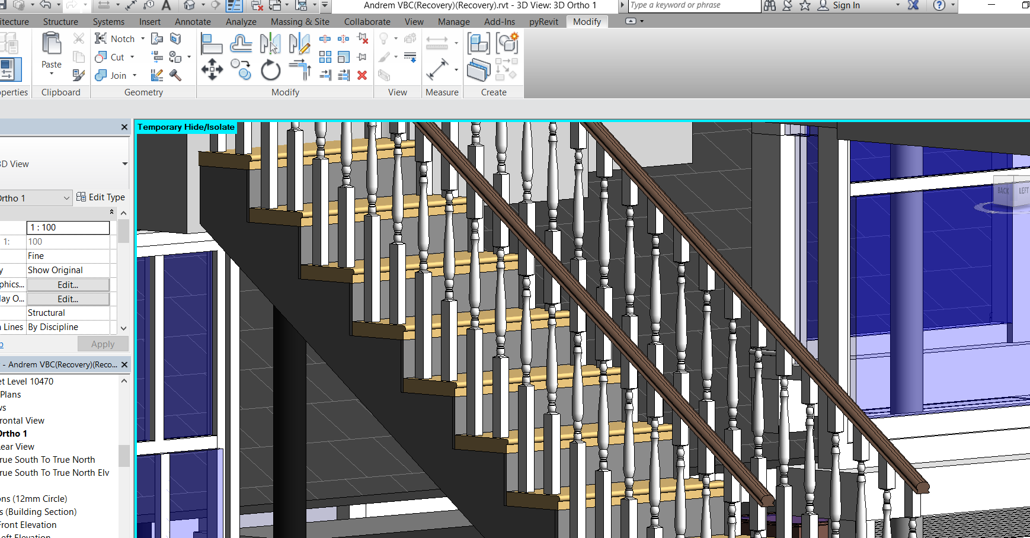This screenshot has width=1030, height=538.
Task: Set Discipline display to By Discipline
Action: (68, 326)
